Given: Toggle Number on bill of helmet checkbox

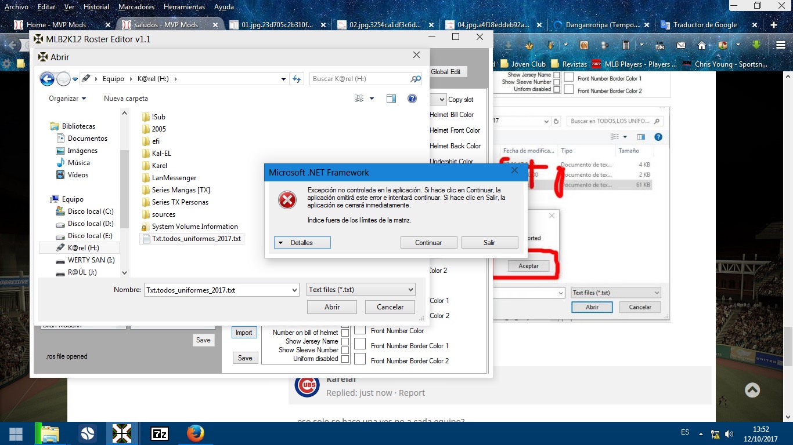Looking at the screenshot, I should click(x=345, y=333).
